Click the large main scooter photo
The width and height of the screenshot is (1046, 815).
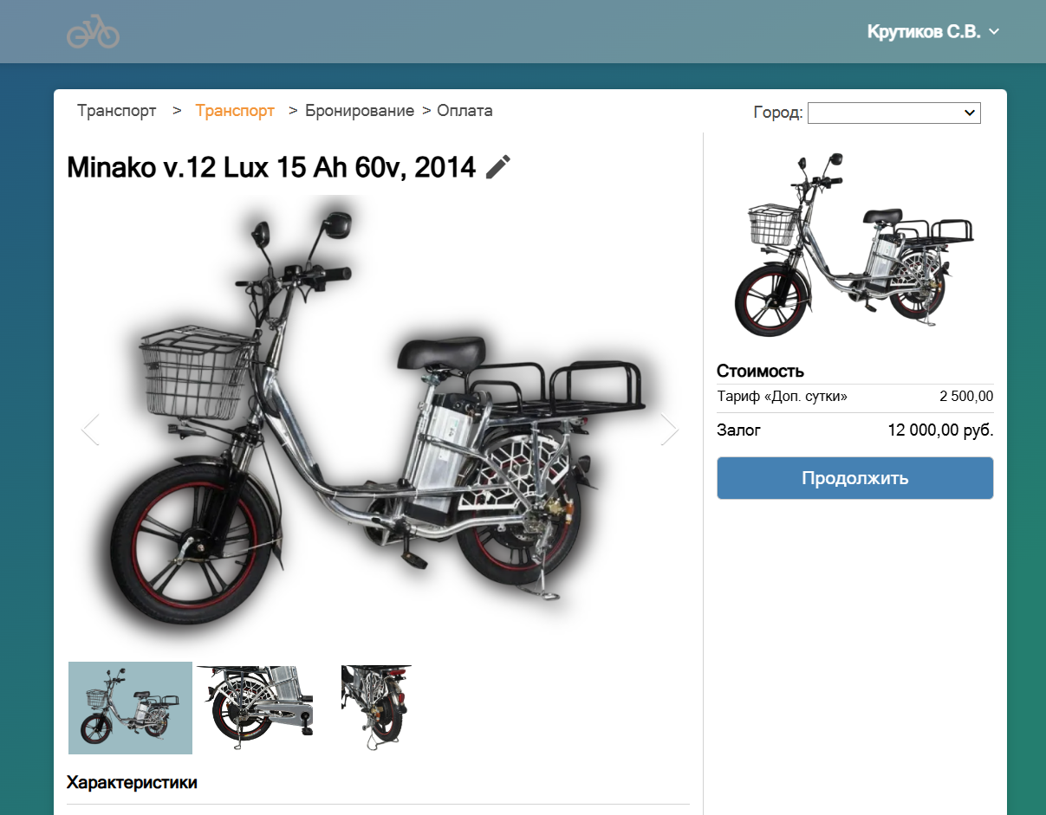[380, 416]
